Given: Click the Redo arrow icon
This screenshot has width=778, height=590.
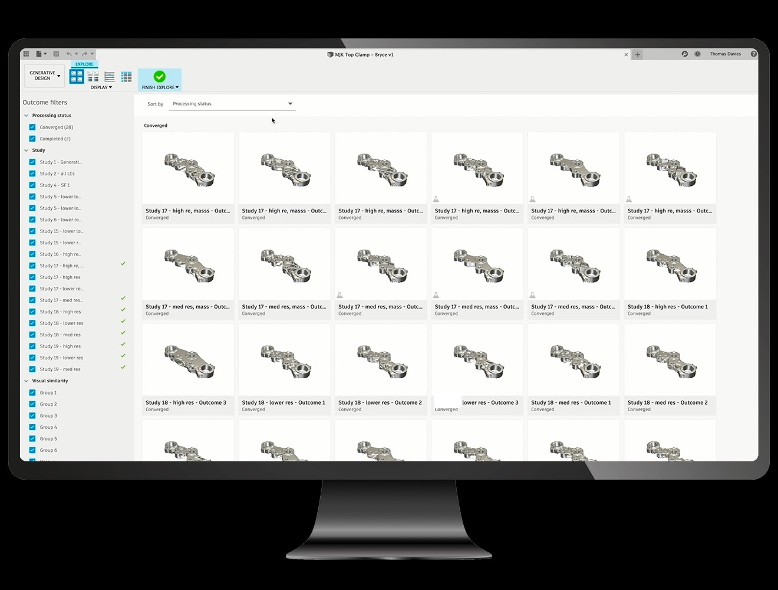Looking at the screenshot, I should click(x=83, y=53).
